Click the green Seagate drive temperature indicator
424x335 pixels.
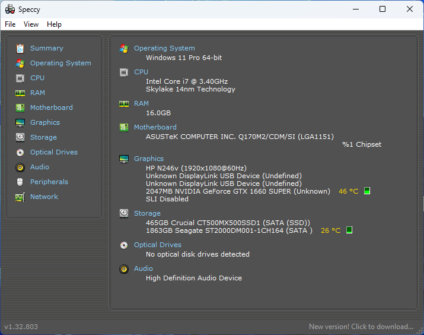click(x=349, y=230)
